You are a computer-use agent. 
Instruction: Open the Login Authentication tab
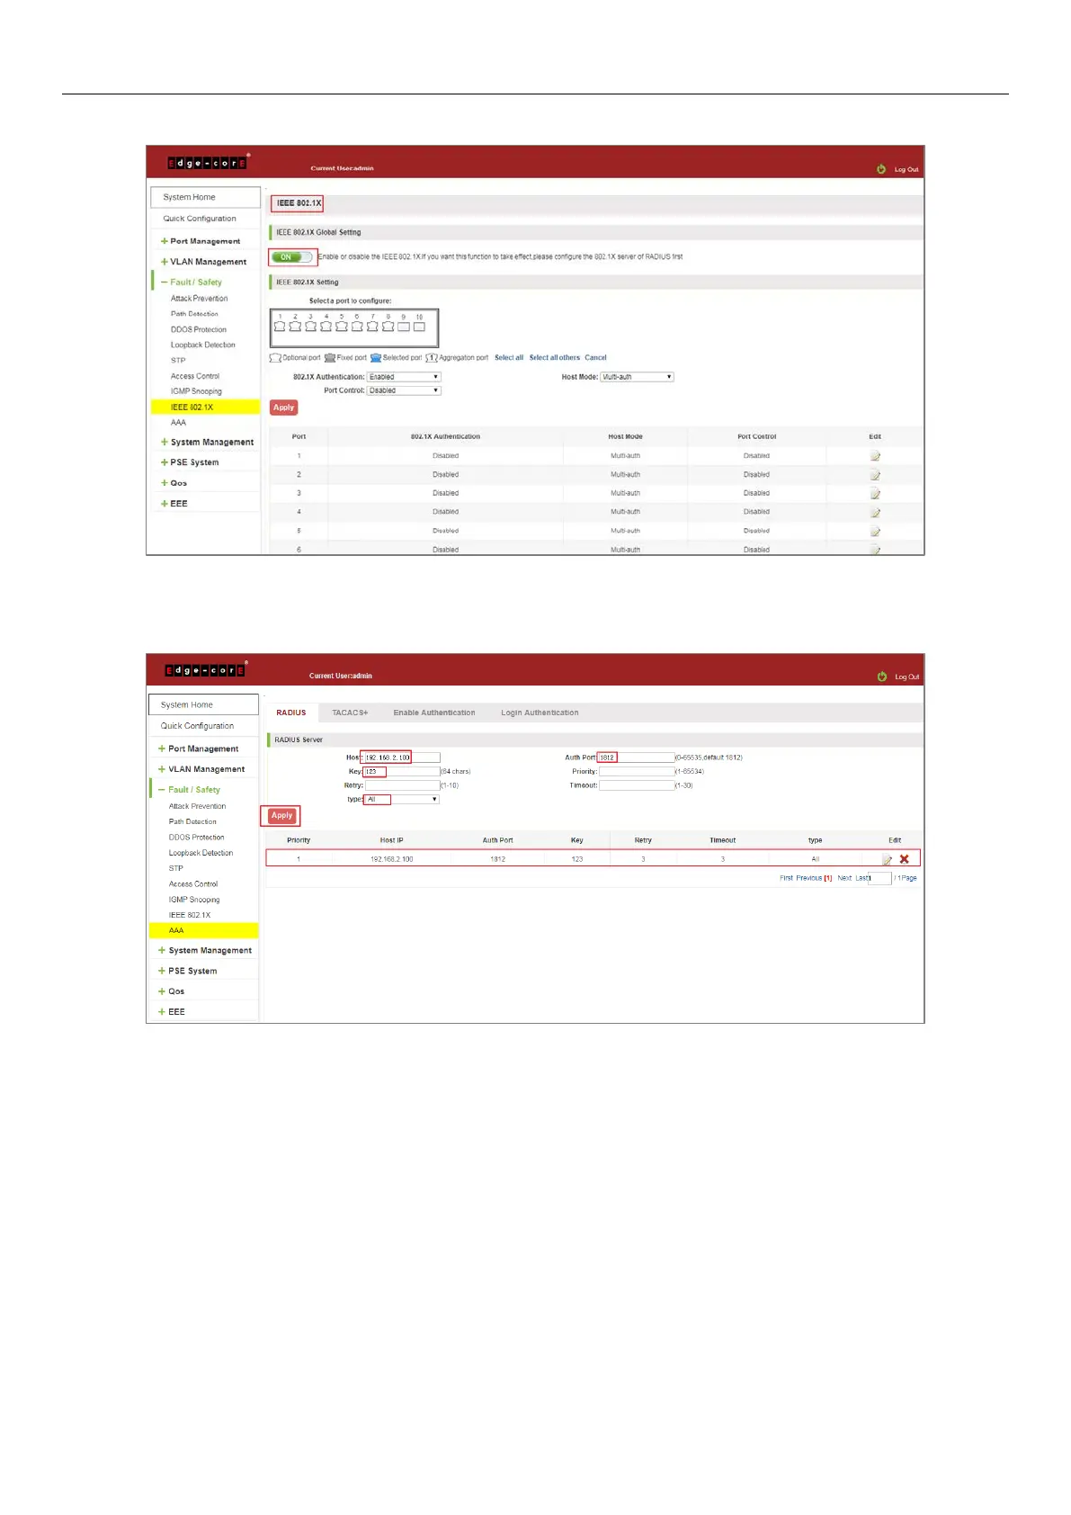(540, 713)
